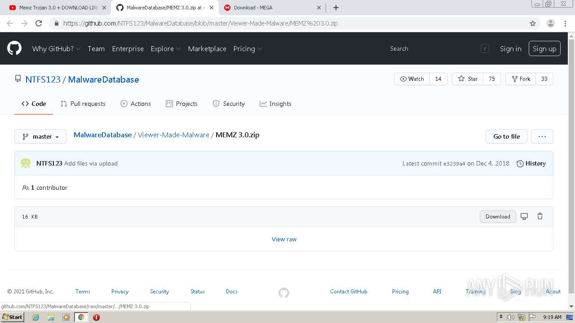Open Chrome three-dot menu
This screenshot has height=323, width=575.
[565, 23]
